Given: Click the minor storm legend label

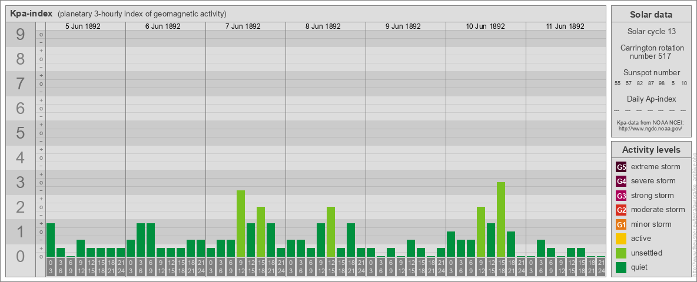Looking at the screenshot, I should click(651, 224).
